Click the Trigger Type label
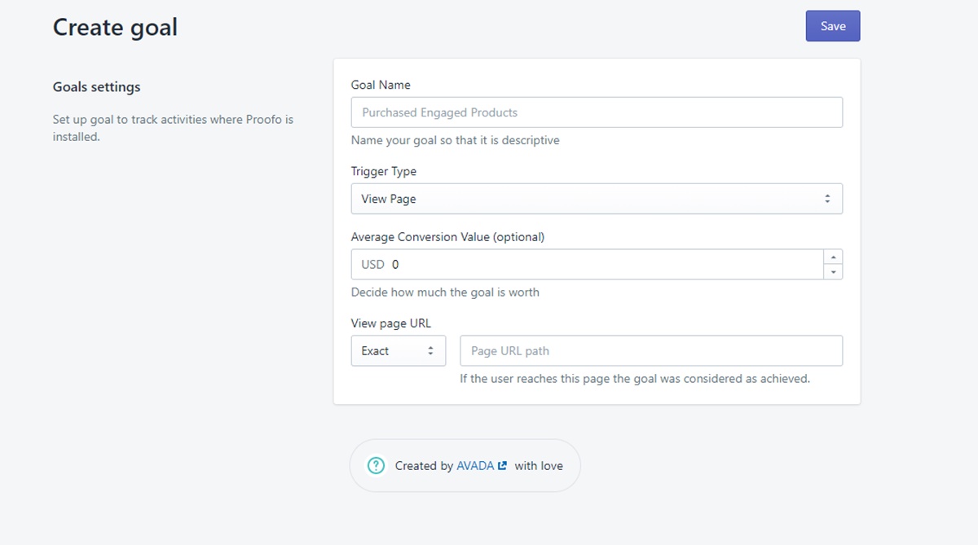The width and height of the screenshot is (978, 545). (x=383, y=171)
